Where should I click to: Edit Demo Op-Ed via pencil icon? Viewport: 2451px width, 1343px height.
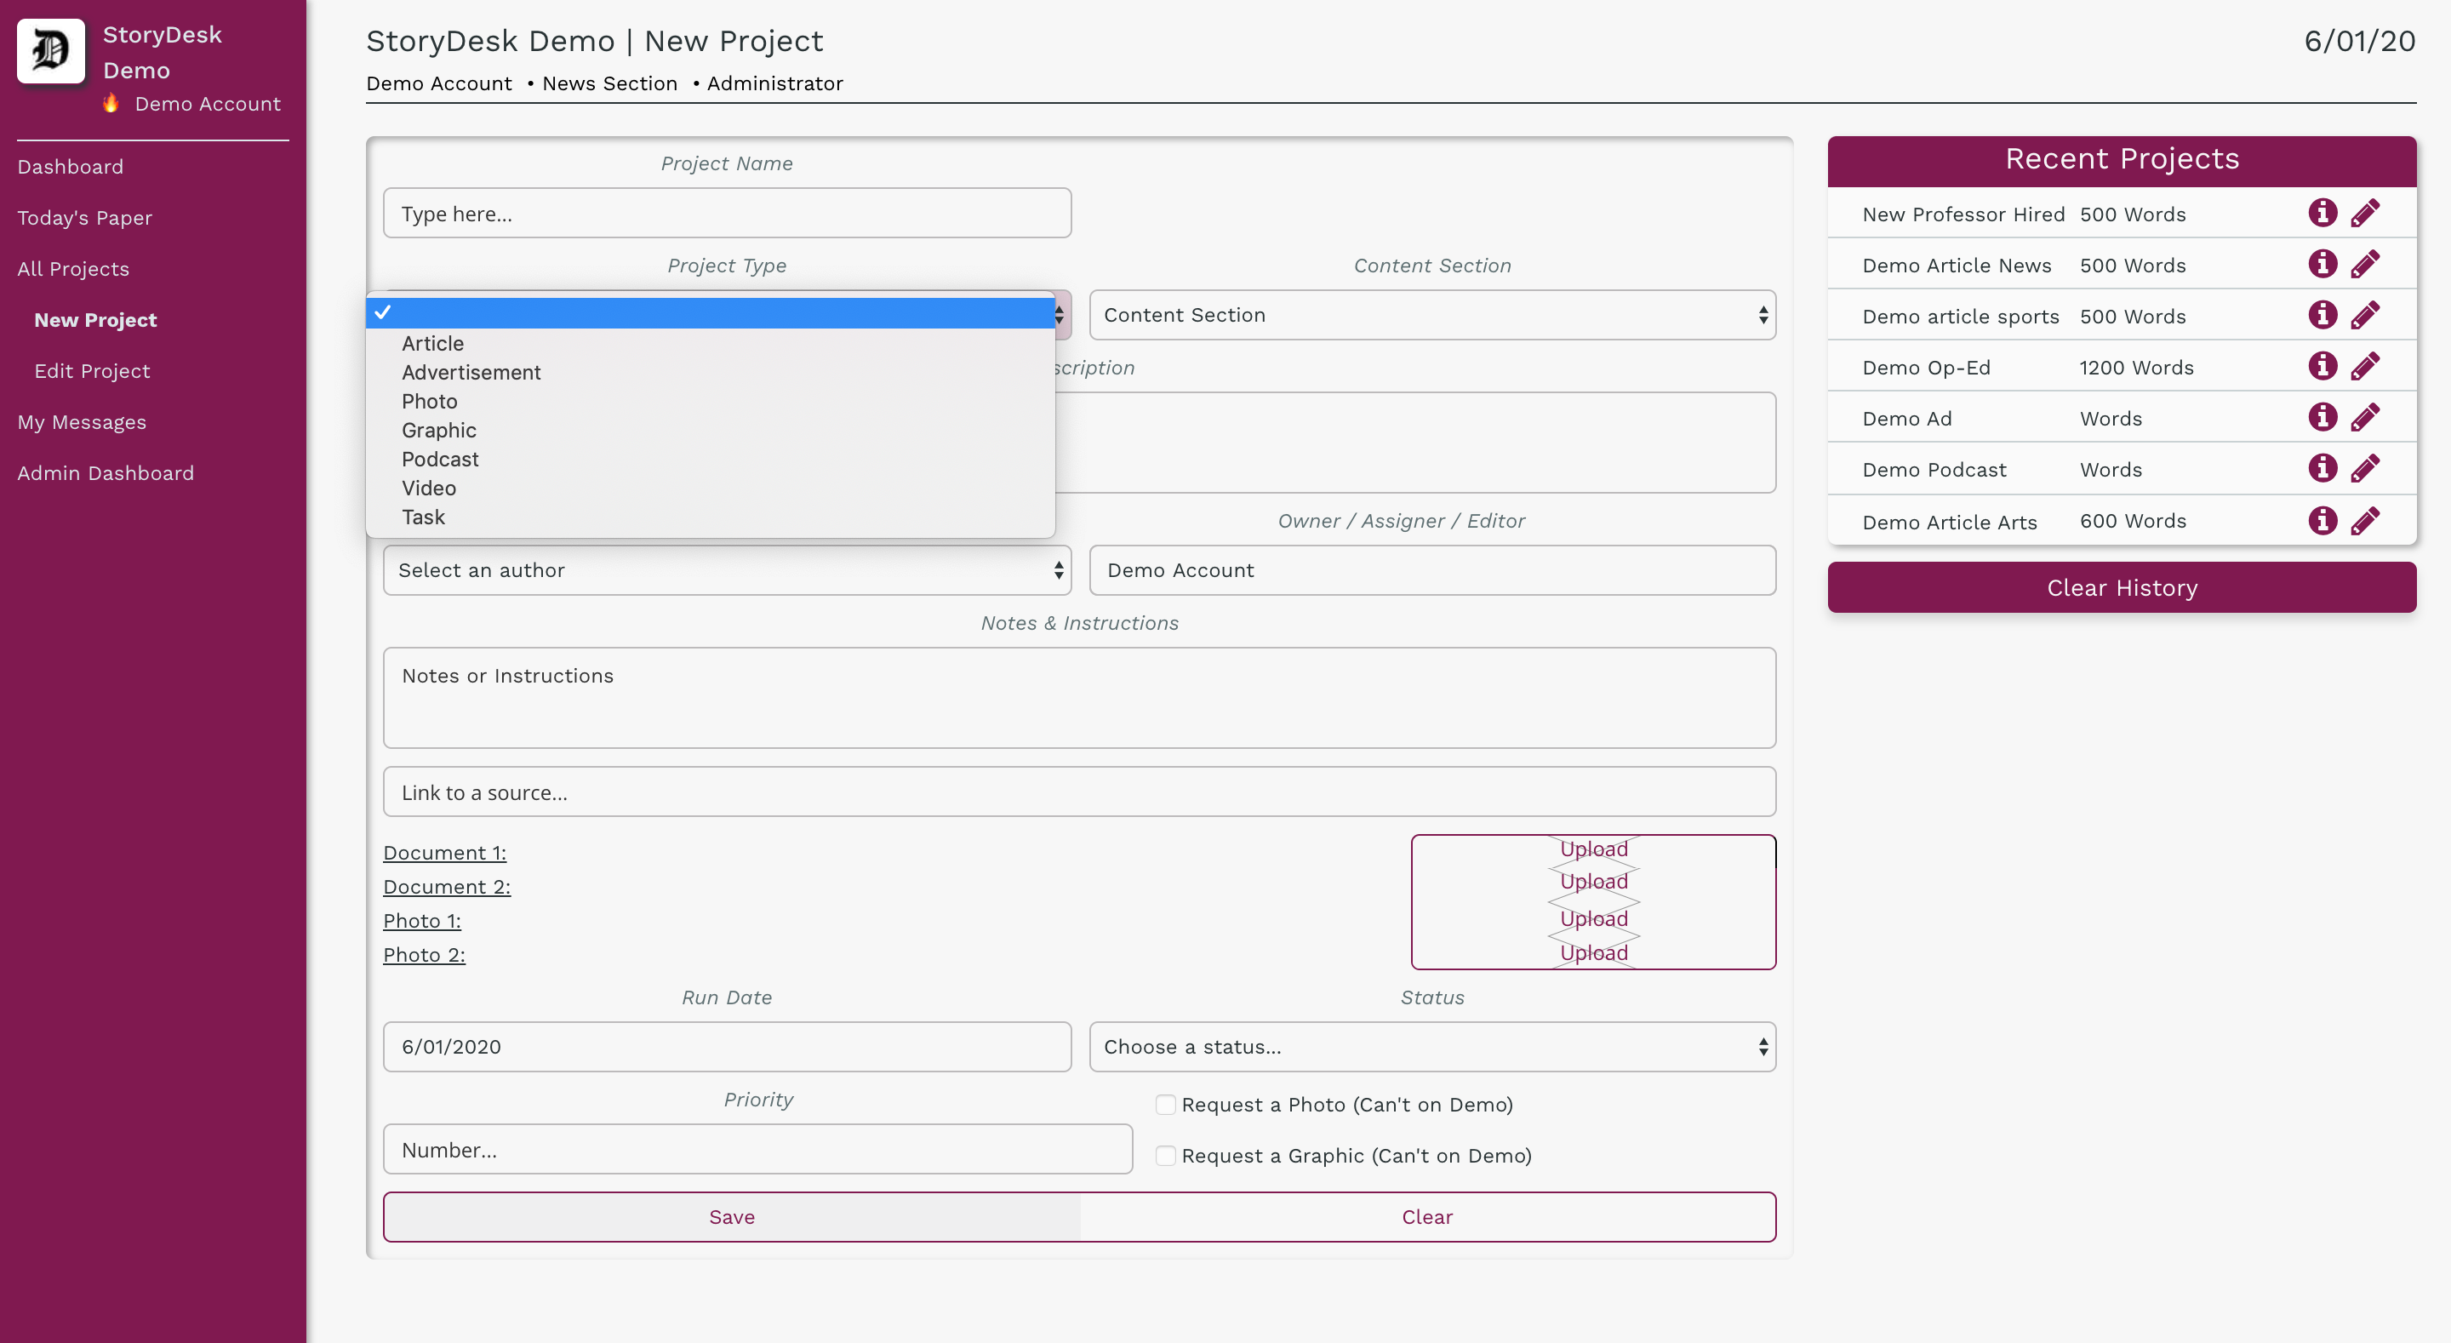point(2365,367)
